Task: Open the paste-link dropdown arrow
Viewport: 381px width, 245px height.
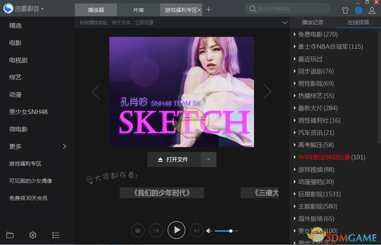Action: click(284, 23)
